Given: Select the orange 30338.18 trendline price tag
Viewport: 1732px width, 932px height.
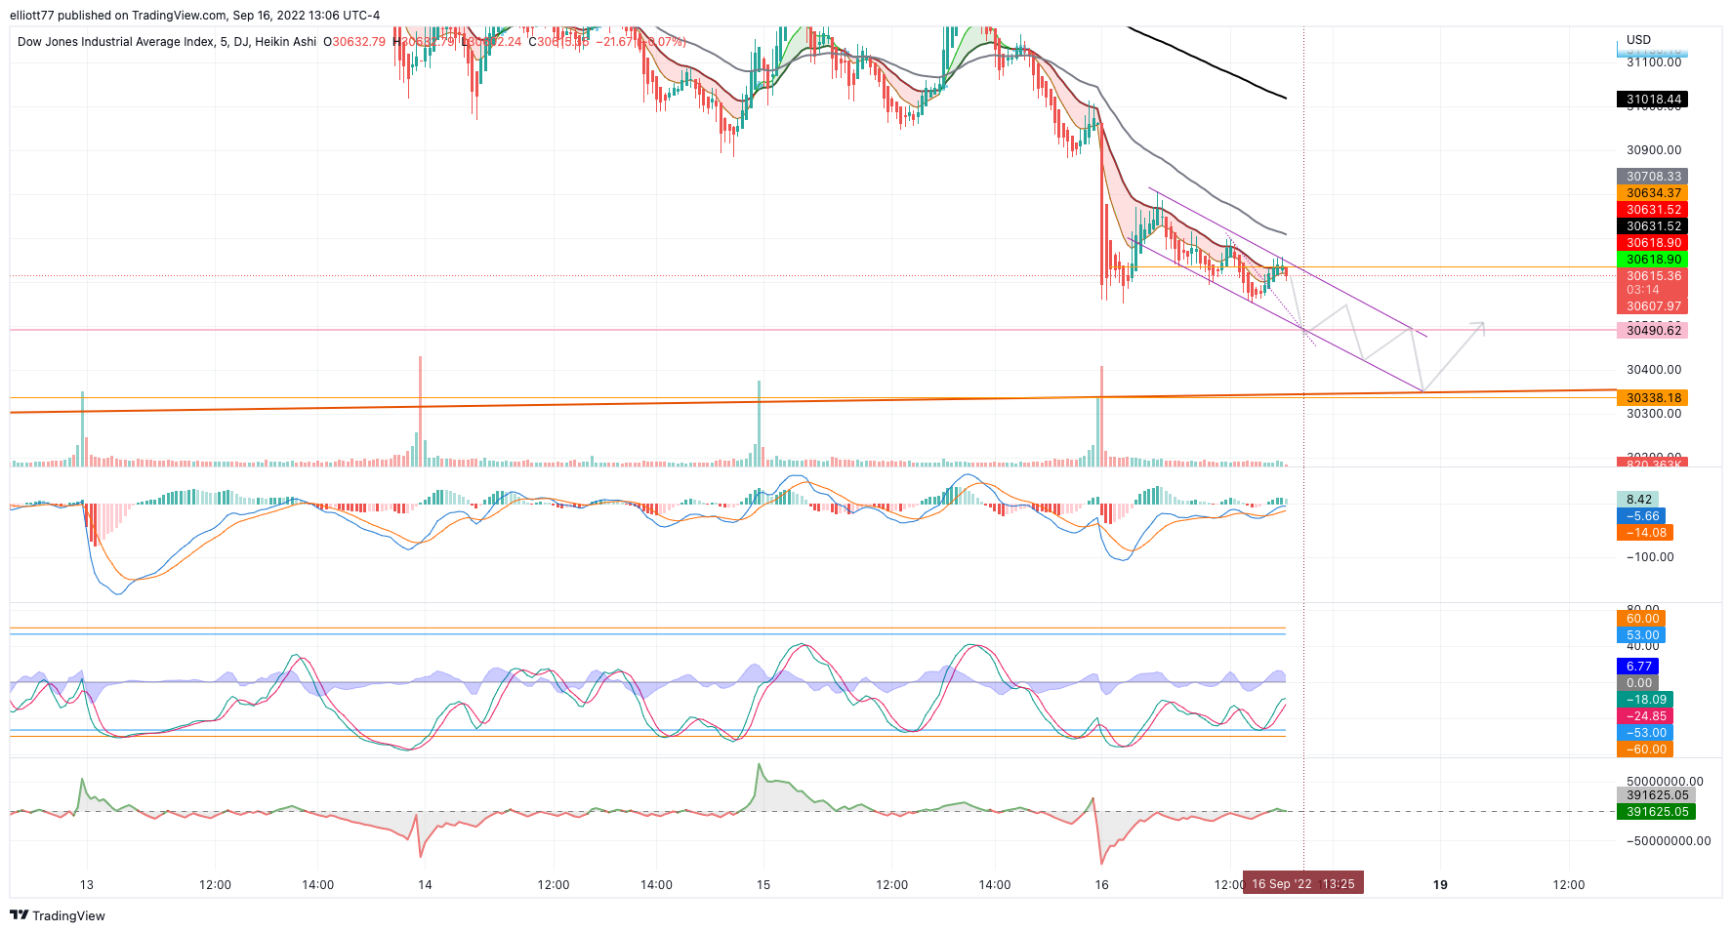Looking at the screenshot, I should pos(1652,398).
